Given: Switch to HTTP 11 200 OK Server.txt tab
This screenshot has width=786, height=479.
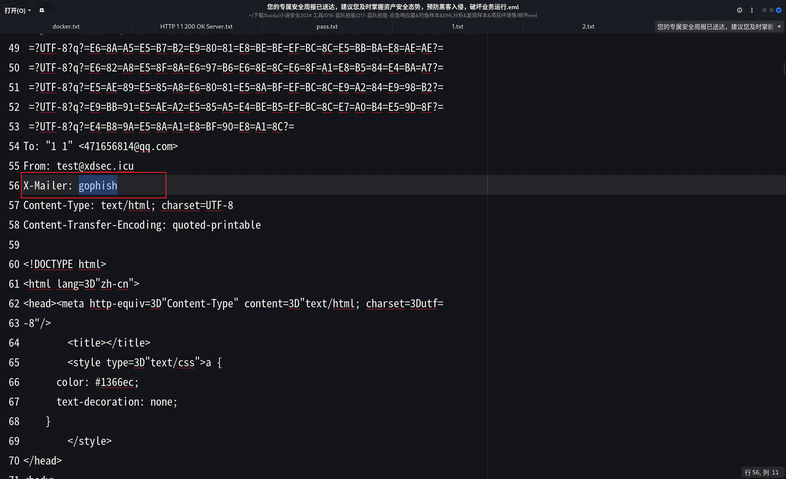Looking at the screenshot, I should (196, 26).
